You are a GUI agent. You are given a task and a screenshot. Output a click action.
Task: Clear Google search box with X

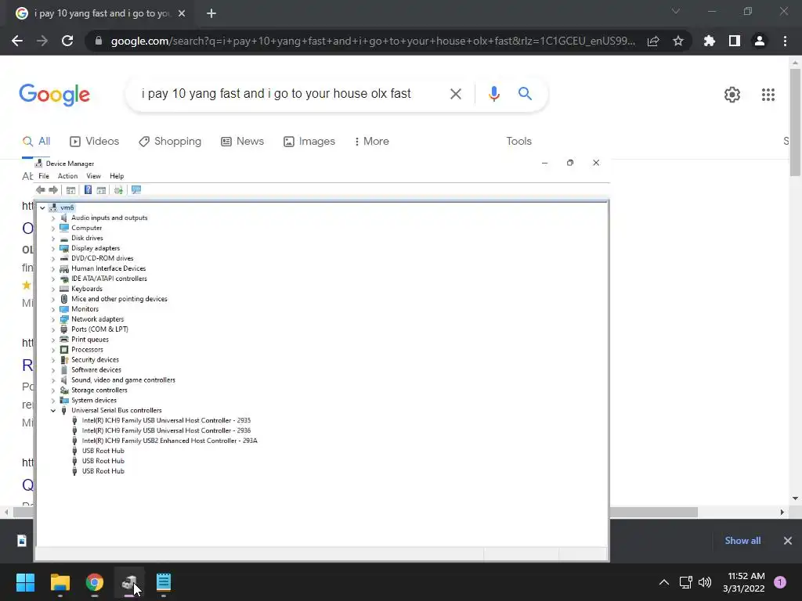456,94
